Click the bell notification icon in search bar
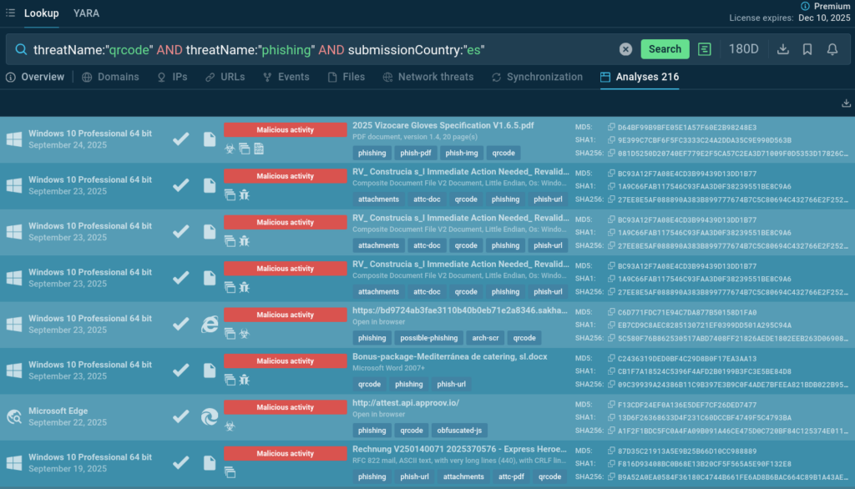Image resolution: width=855 pixels, height=489 pixels. click(832, 49)
